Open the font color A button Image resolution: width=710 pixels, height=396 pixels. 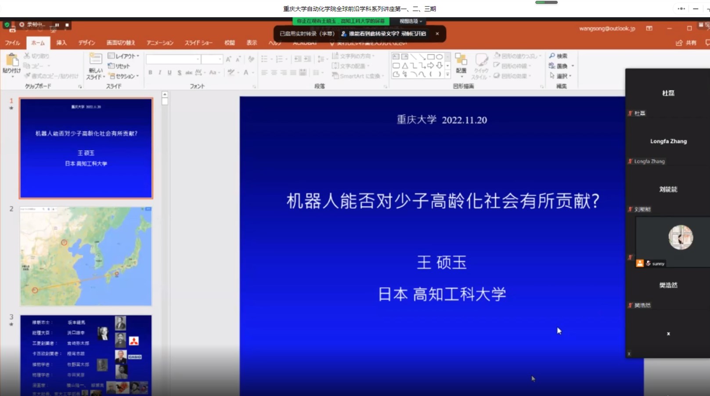pyautogui.click(x=246, y=72)
